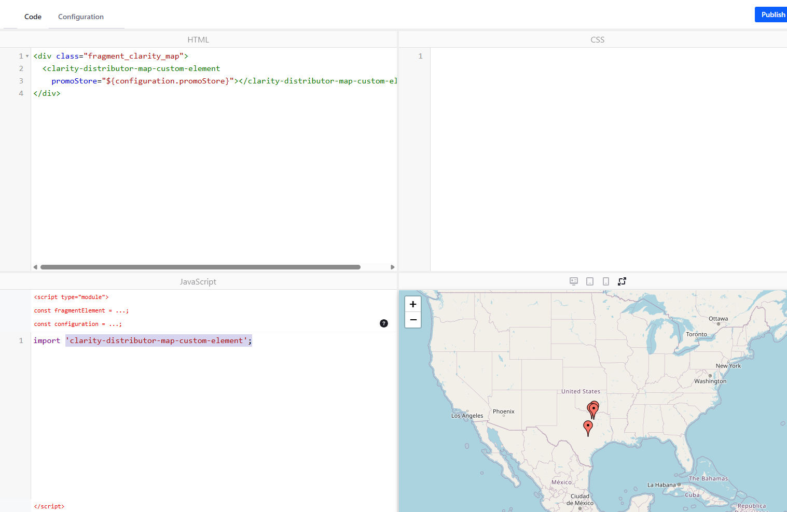Publish the fragment
The width and height of the screenshot is (787, 512).
pyautogui.click(x=772, y=15)
